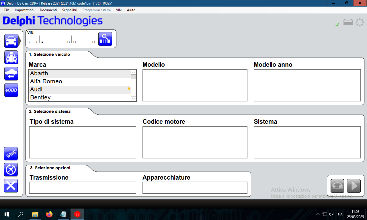Select Alfa Romeo in the Marca list

click(80, 81)
